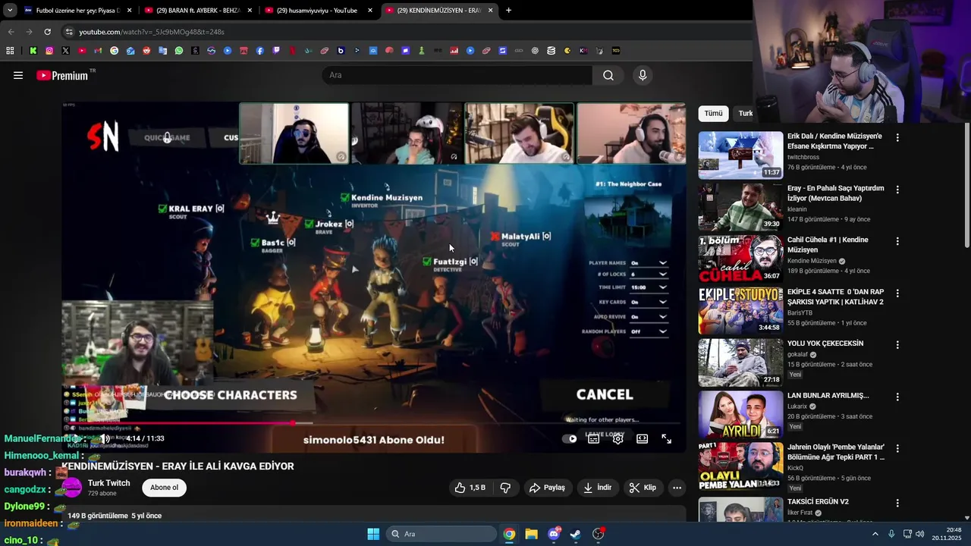The width and height of the screenshot is (971, 546).
Task: Go back to previous page
Action: tap(11, 32)
